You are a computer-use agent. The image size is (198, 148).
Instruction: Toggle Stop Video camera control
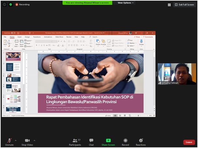point(27,140)
